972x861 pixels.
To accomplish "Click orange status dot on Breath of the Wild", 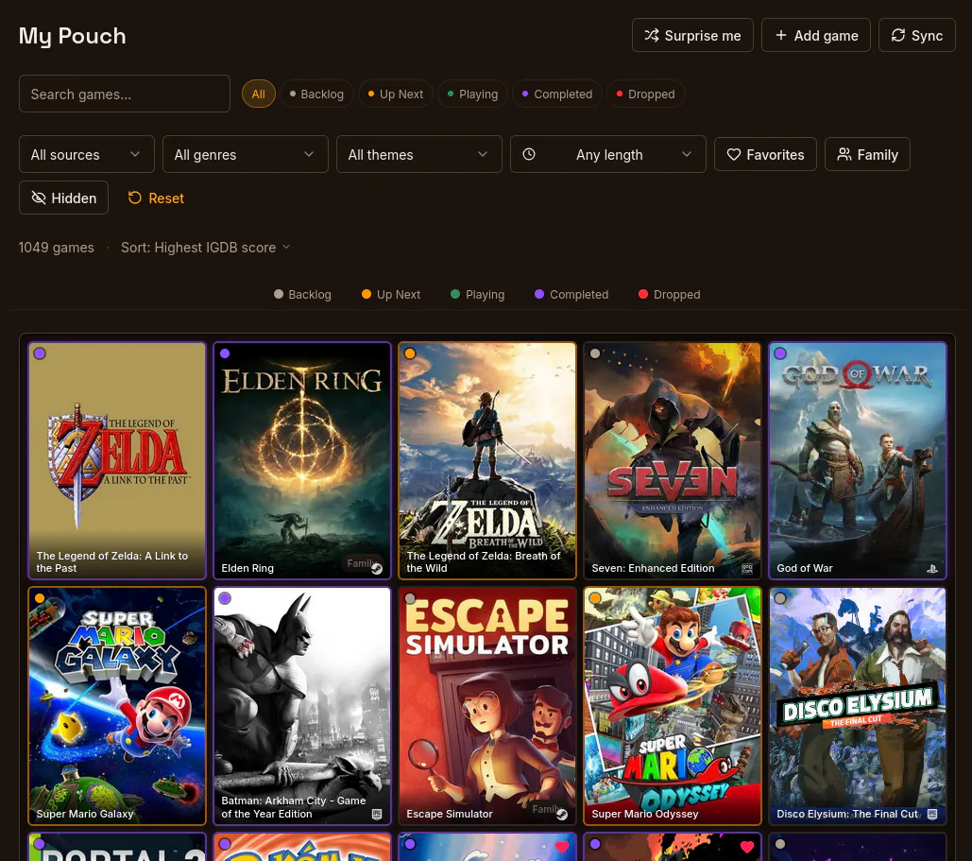I will (x=410, y=353).
